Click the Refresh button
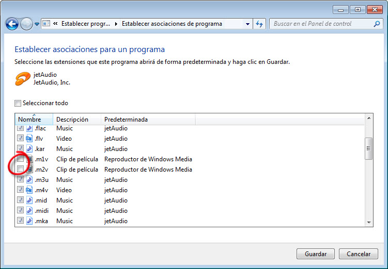388x269 pixels. [x=259, y=24]
